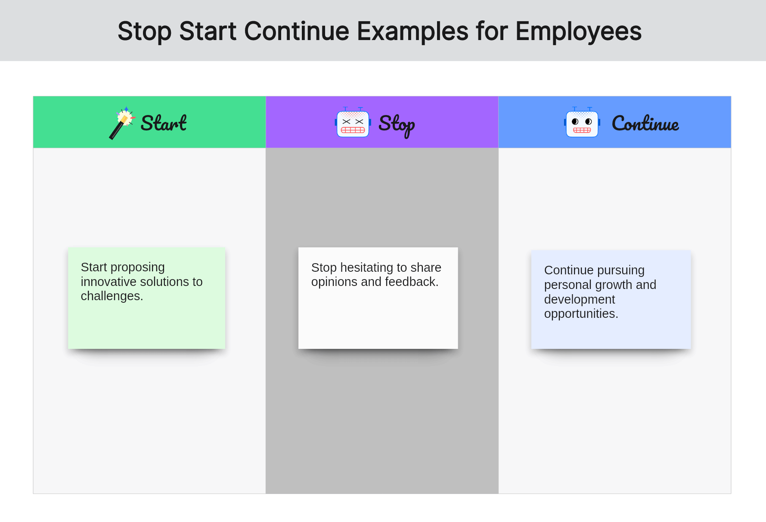
Task: Click the magic wand icon beside Start
Action: pyautogui.click(x=122, y=123)
